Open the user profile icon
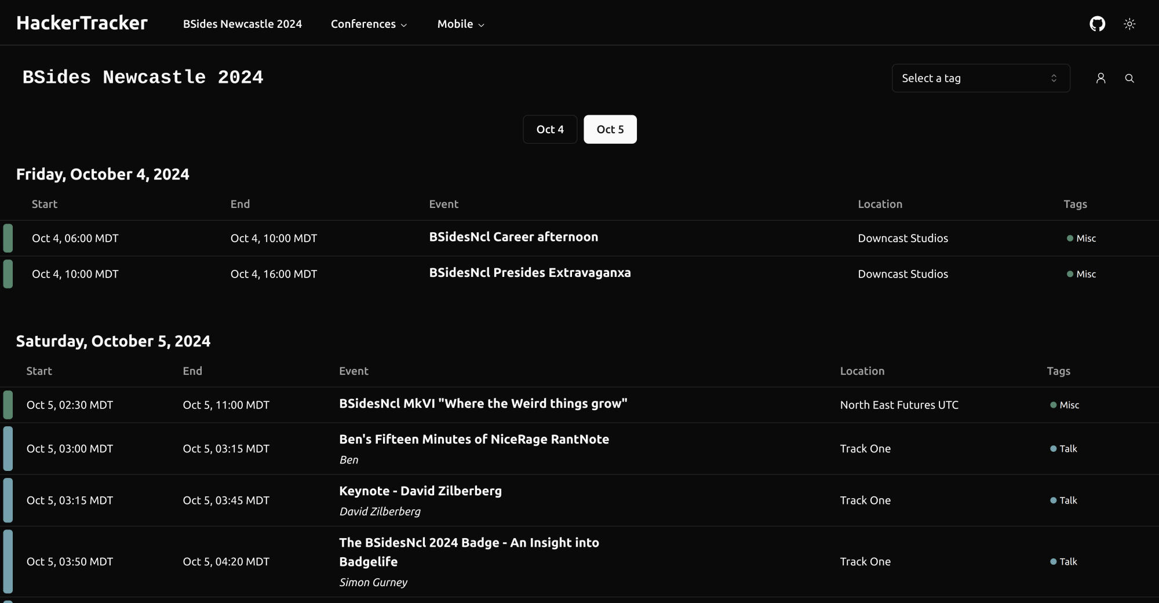This screenshot has width=1159, height=603. click(1100, 78)
